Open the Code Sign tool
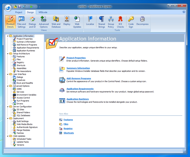The width and height of the screenshot is (190, 157). 131,22
